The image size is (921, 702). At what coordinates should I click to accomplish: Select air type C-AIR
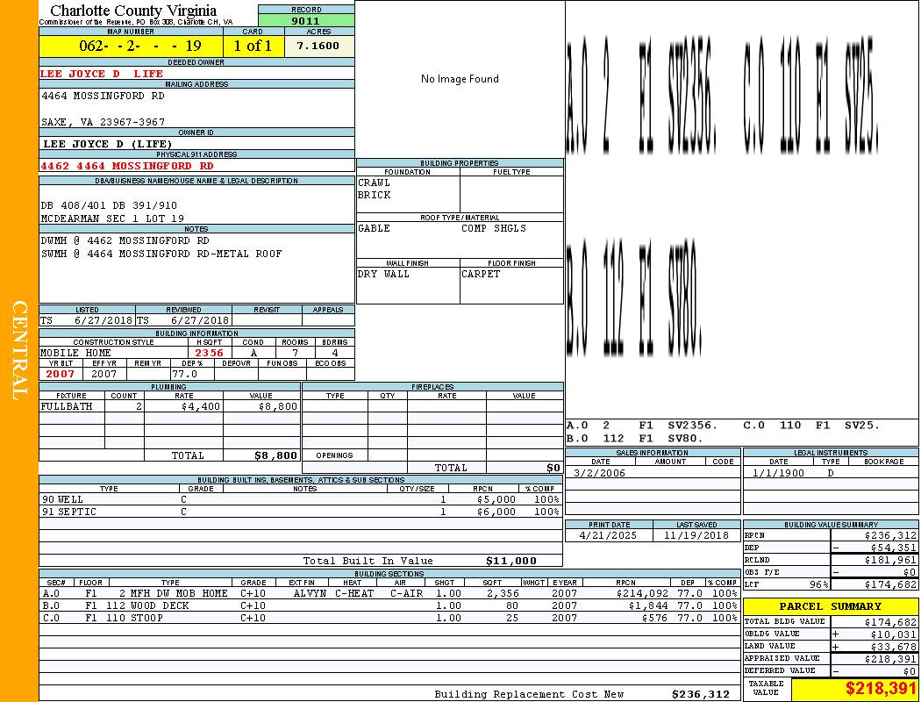pyautogui.click(x=406, y=594)
